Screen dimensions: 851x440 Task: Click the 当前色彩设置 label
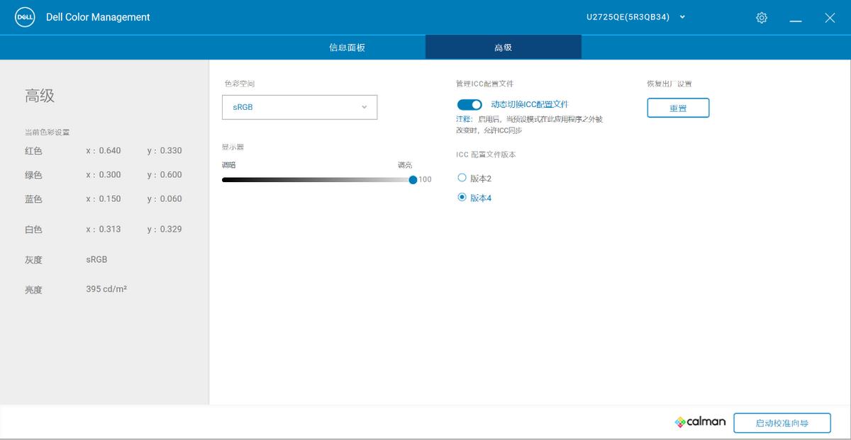(x=47, y=132)
